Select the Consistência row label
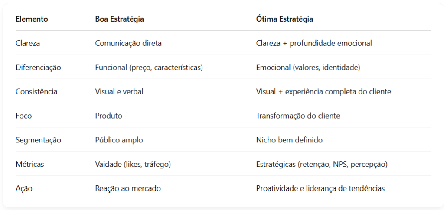This screenshot has width=444, height=210. (x=36, y=91)
